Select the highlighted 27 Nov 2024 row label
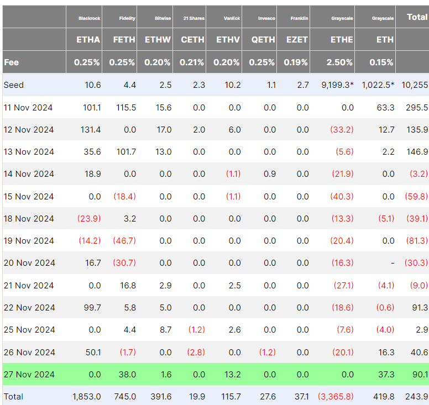The height and width of the screenshot is (405, 429). [29, 375]
